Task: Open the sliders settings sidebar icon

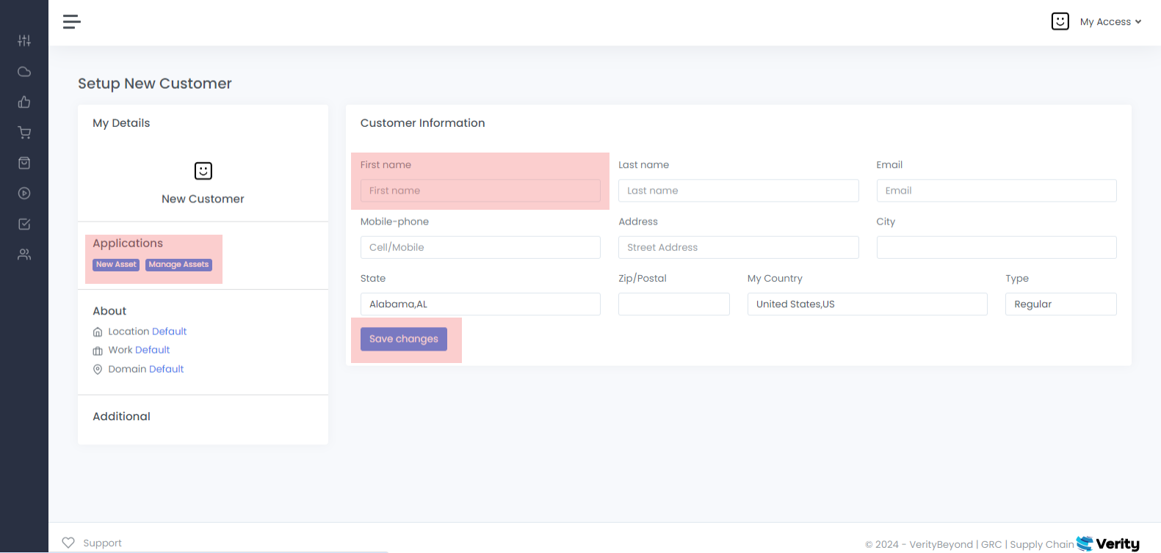Action: (24, 41)
